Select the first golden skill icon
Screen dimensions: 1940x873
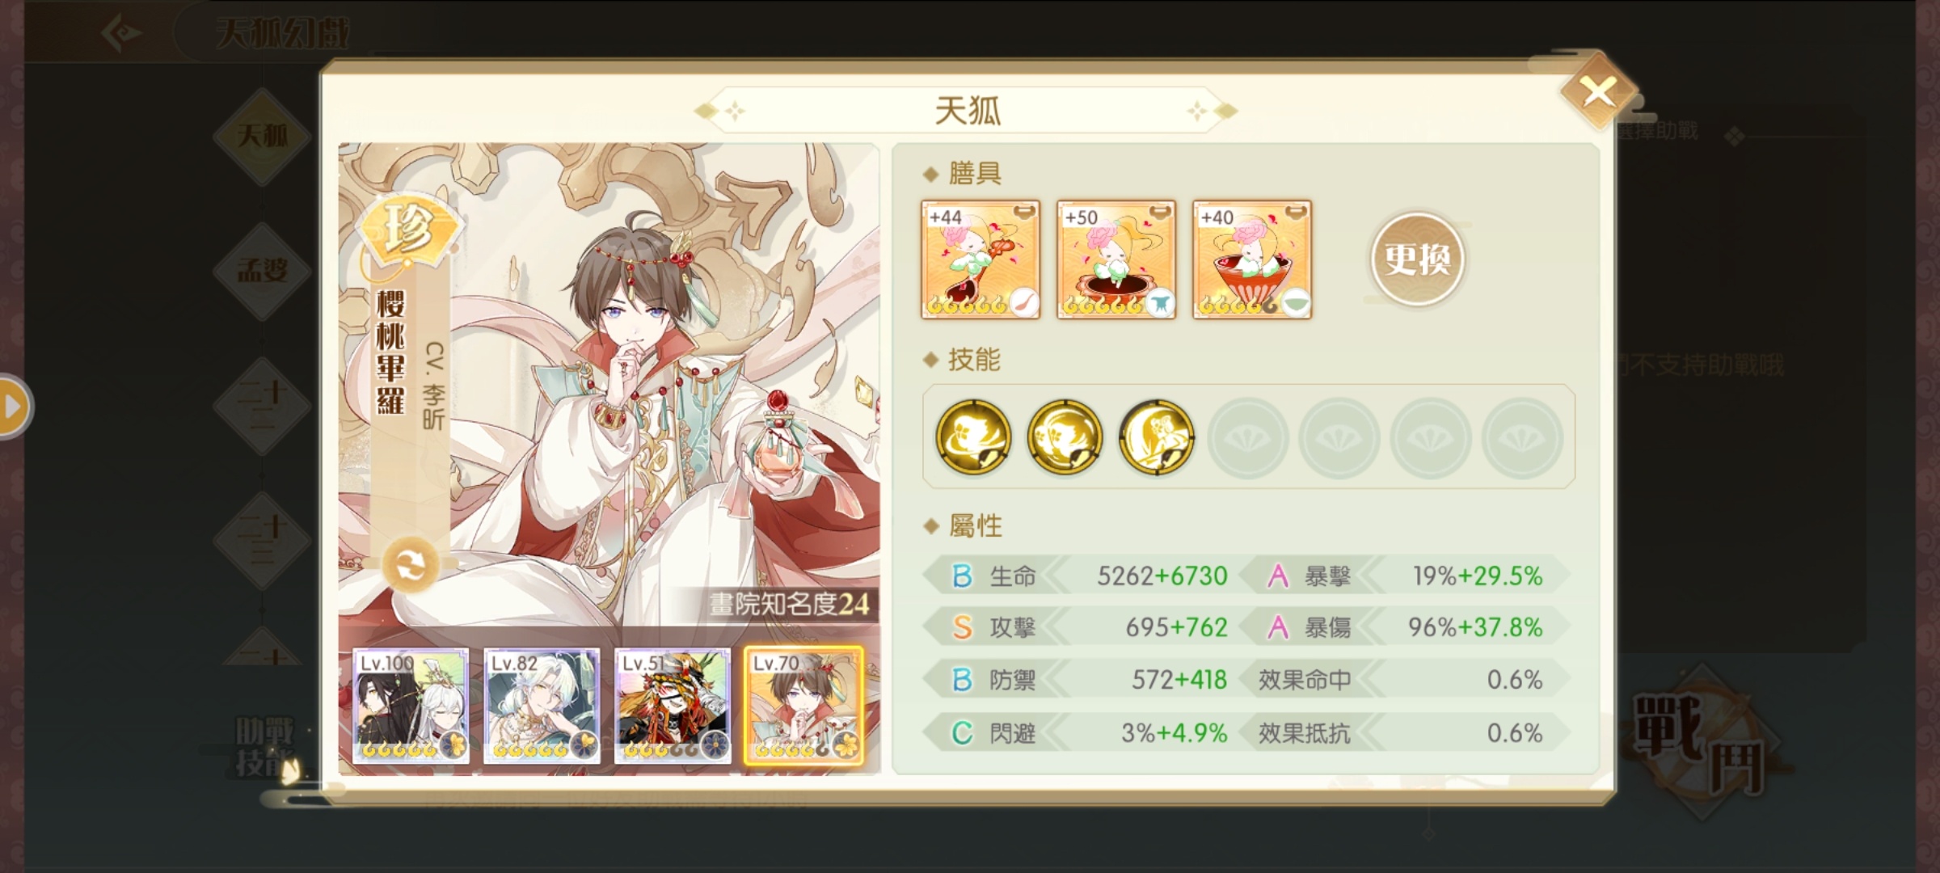click(973, 436)
